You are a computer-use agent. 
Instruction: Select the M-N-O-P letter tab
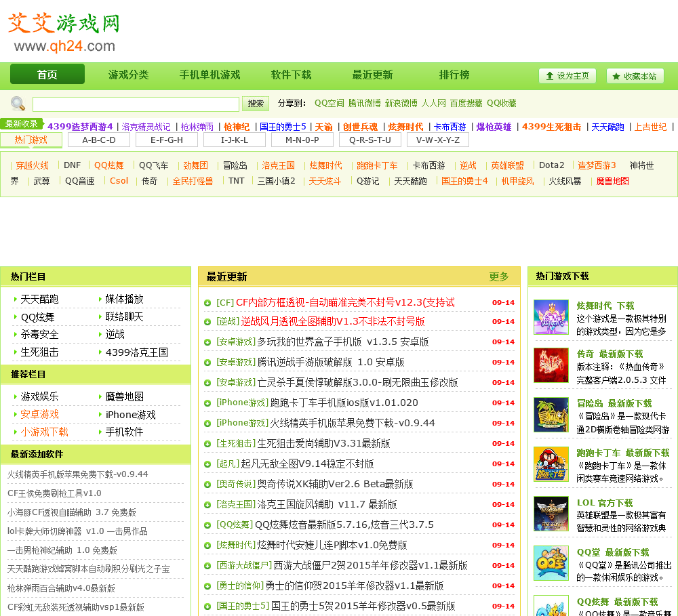tap(302, 140)
